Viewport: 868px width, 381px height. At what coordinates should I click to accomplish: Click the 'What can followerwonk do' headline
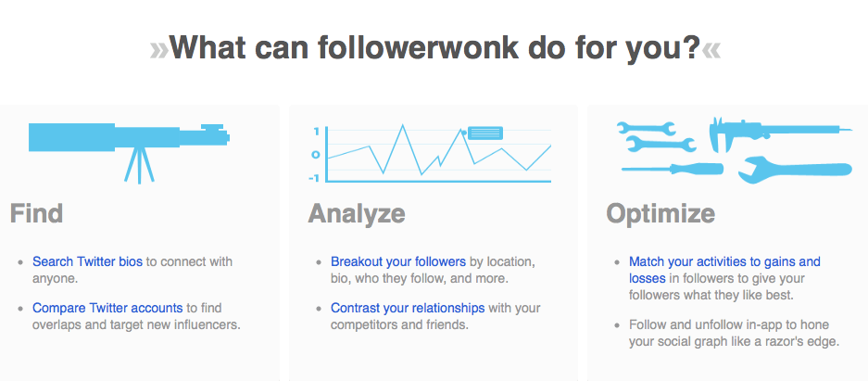click(x=434, y=46)
